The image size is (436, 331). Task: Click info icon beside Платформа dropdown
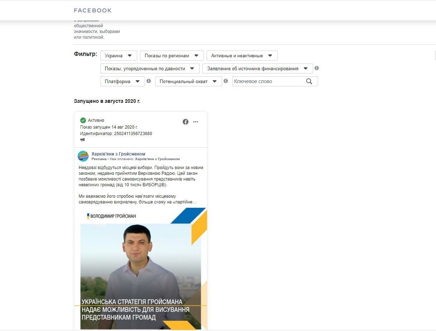(148, 81)
